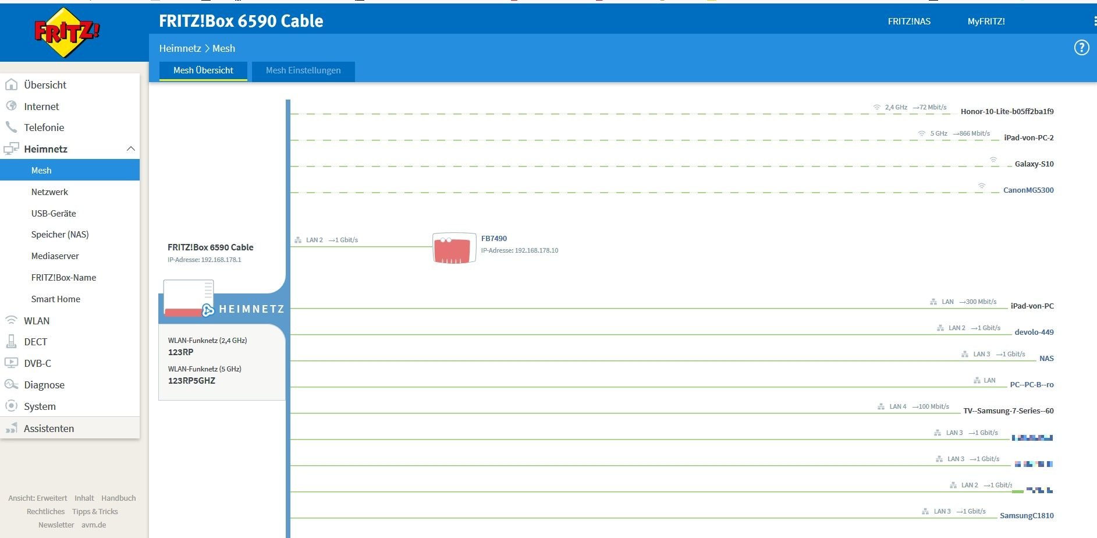Open FRITZ!NAS in header

coord(909,21)
